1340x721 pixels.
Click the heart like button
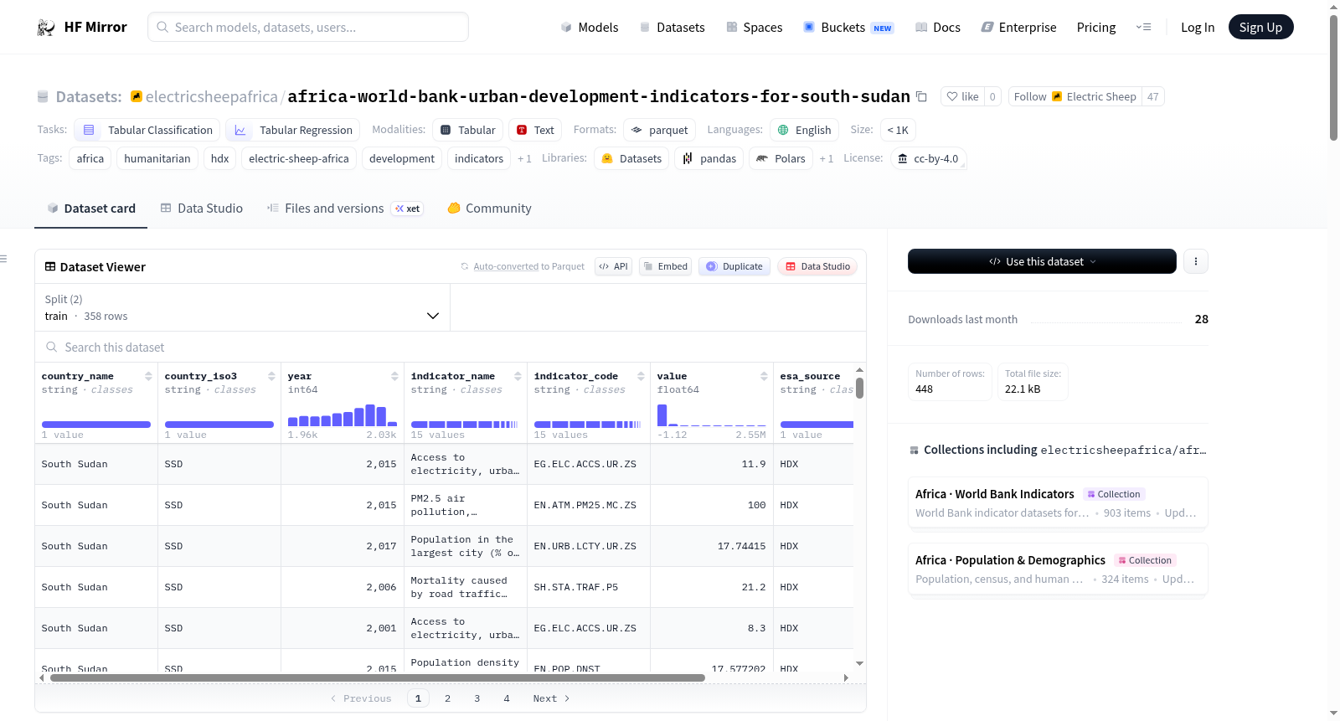pos(962,96)
